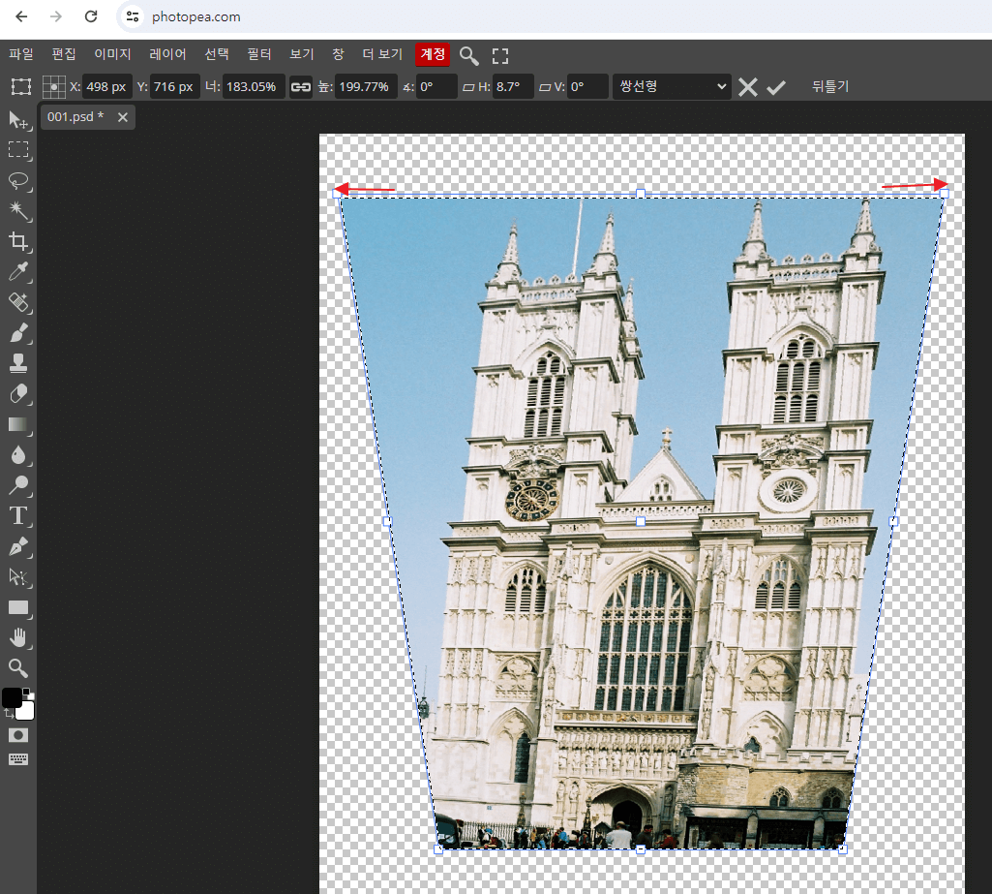Open the 이미지 menu
Viewport: 992px width, 894px height.
(x=112, y=54)
